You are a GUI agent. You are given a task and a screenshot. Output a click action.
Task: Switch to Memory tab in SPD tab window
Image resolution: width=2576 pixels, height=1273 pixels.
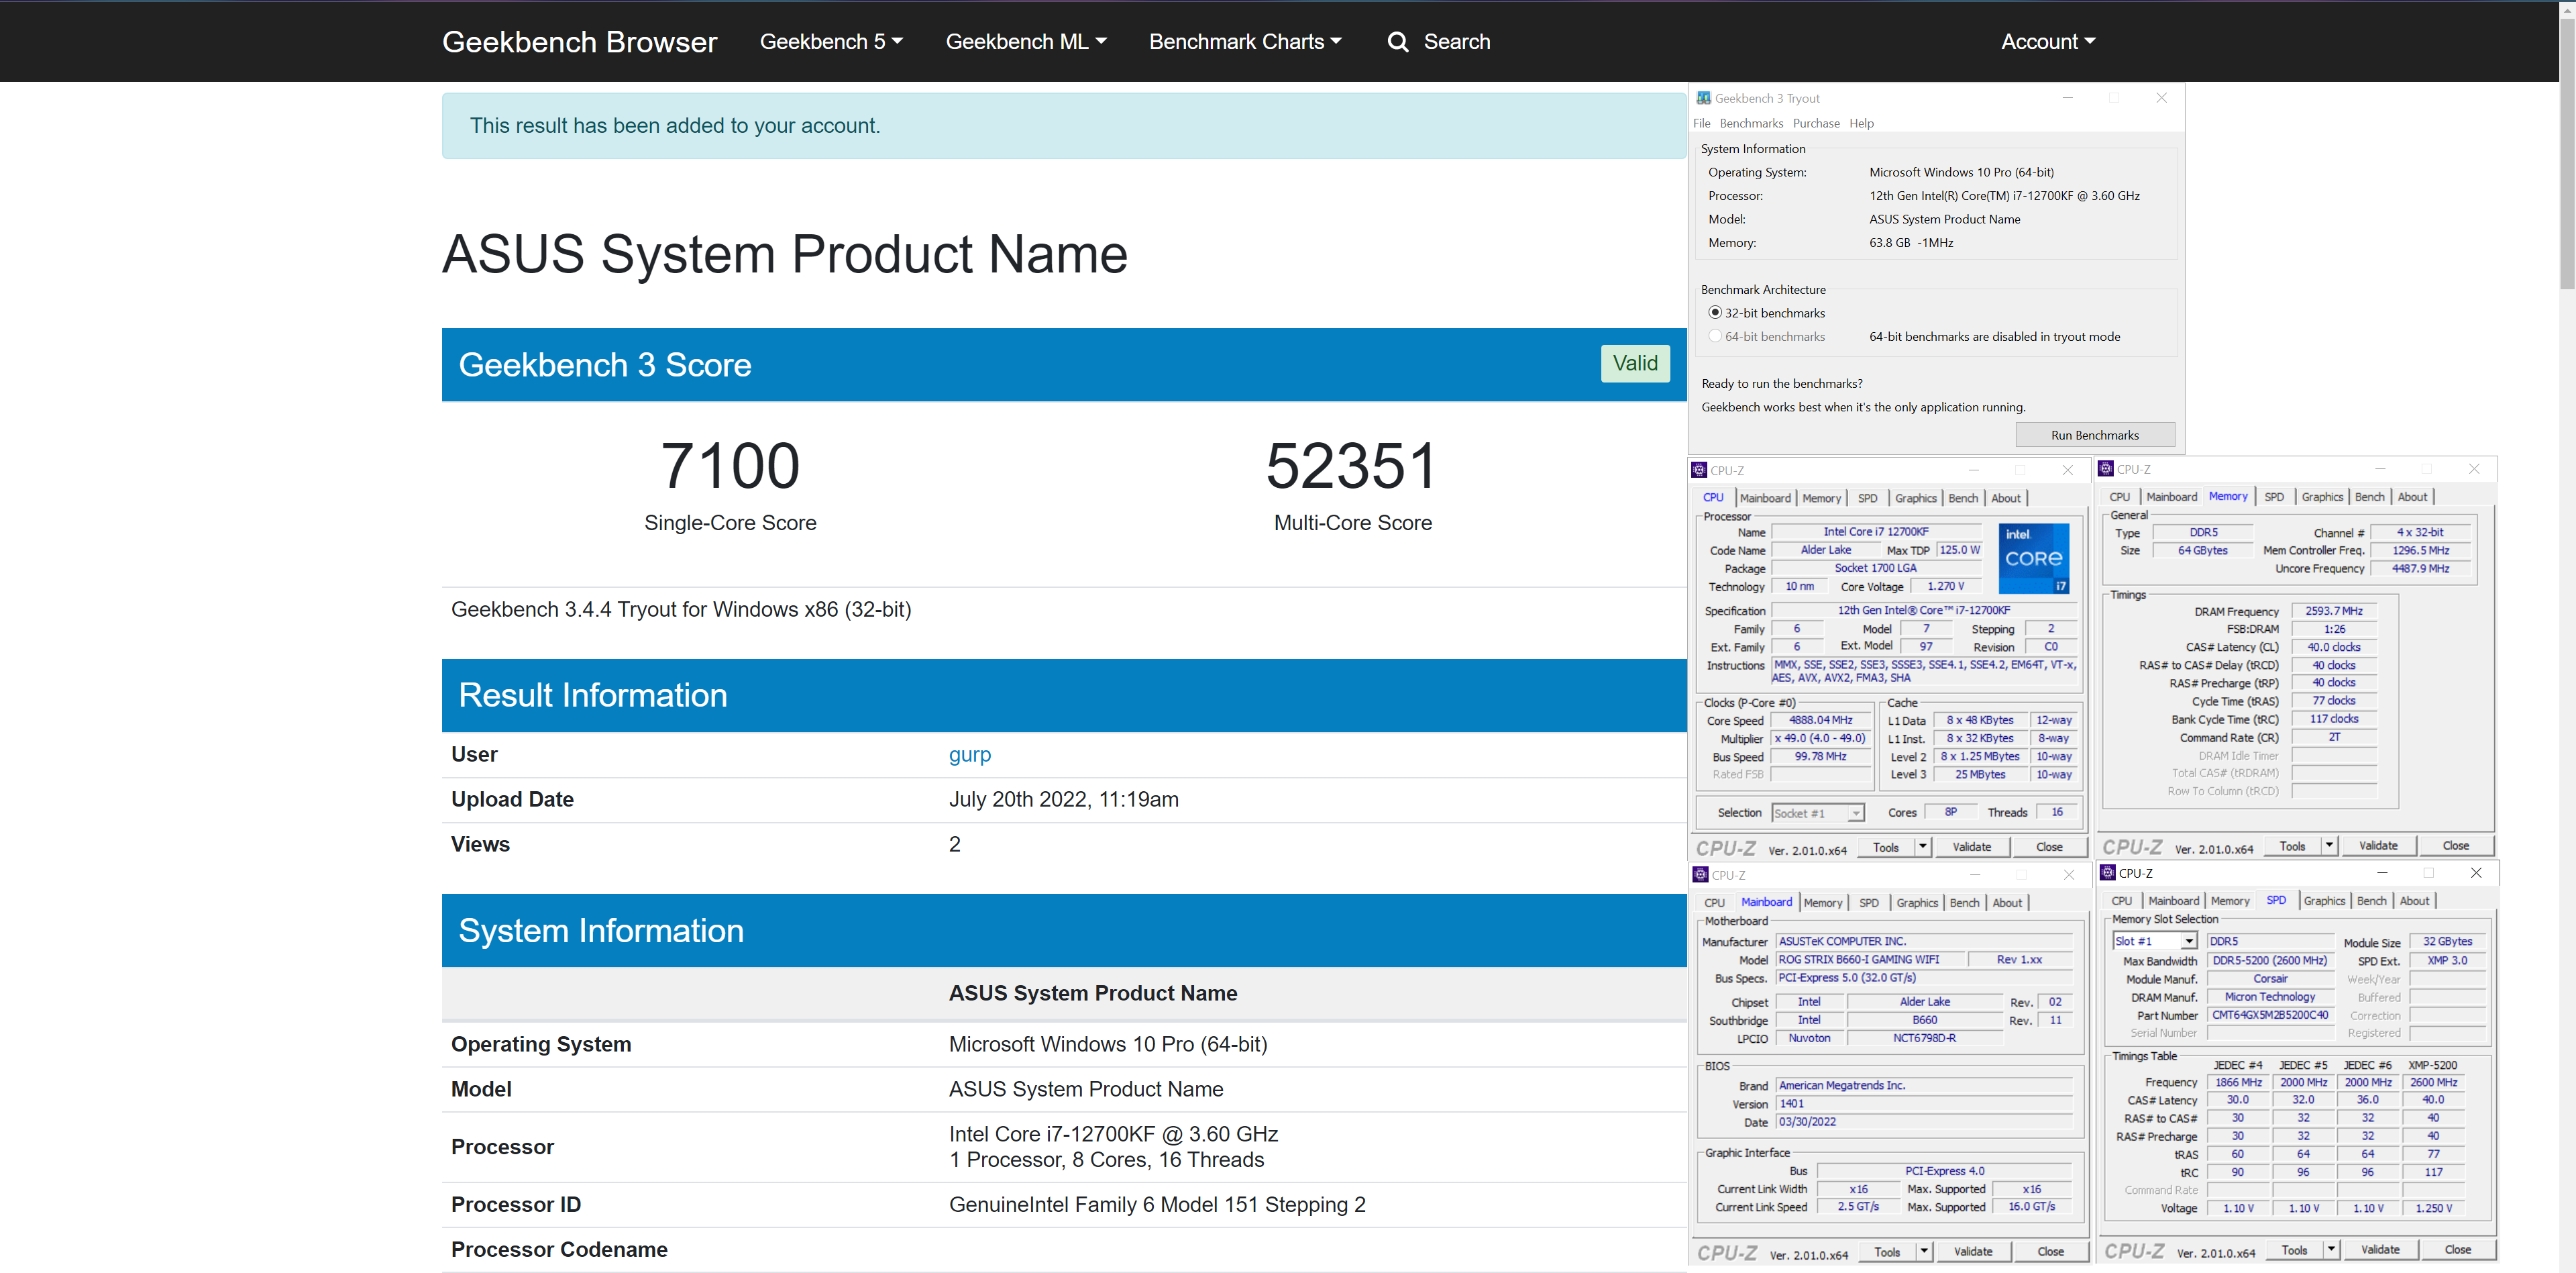2229,901
